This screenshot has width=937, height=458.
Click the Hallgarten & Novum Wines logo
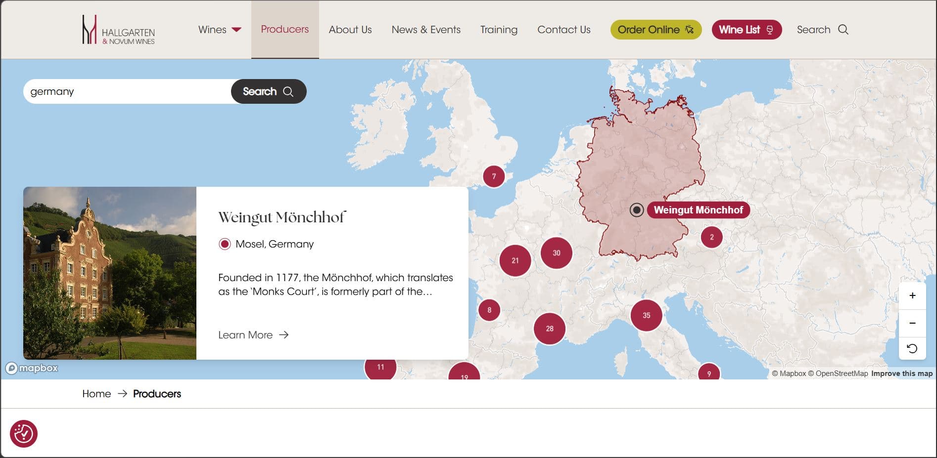(x=118, y=30)
